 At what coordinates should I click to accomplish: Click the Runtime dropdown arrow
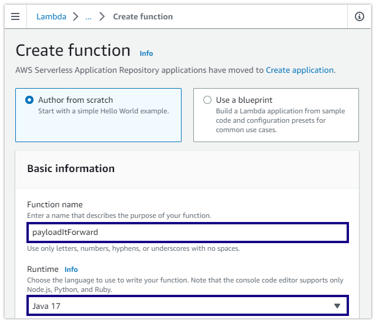[x=337, y=306]
